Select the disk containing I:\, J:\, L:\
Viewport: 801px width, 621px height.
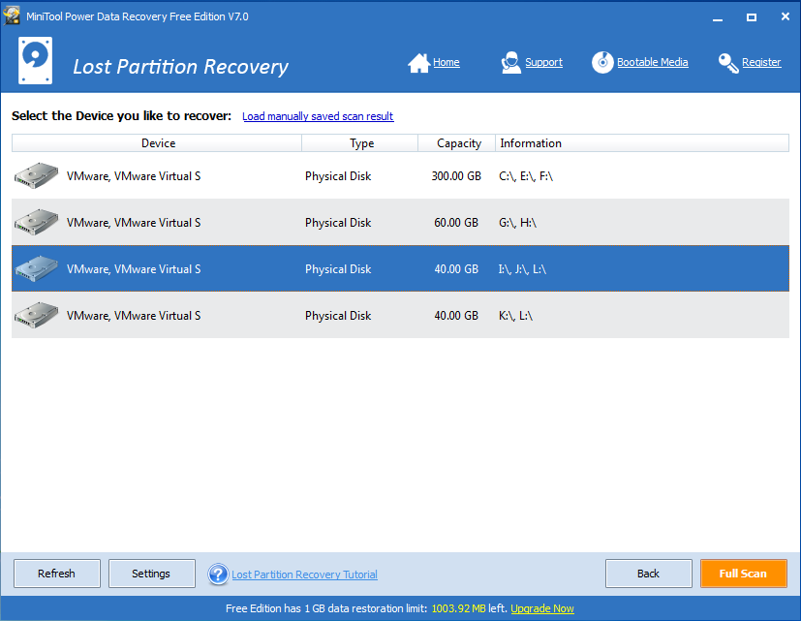click(x=401, y=268)
